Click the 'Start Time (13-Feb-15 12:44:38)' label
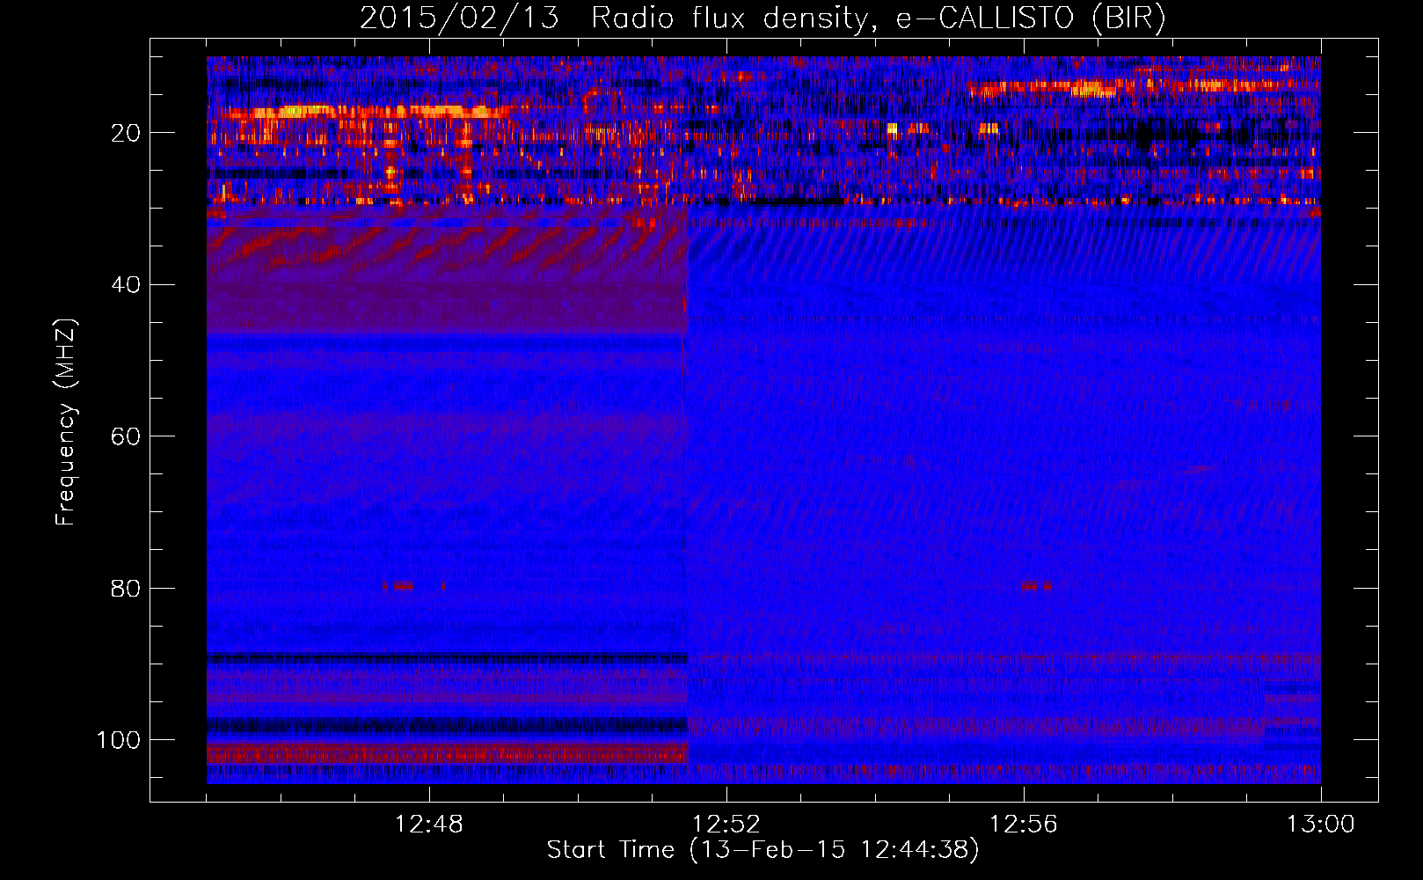The width and height of the screenshot is (1423, 880). [763, 850]
